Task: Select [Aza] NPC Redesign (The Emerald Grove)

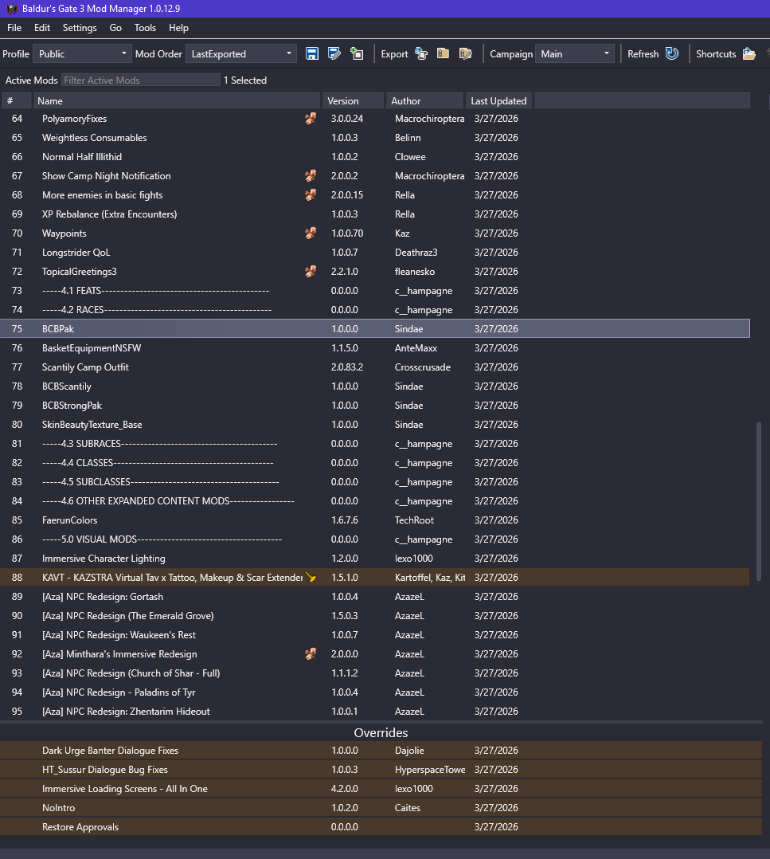Action: coord(375,616)
